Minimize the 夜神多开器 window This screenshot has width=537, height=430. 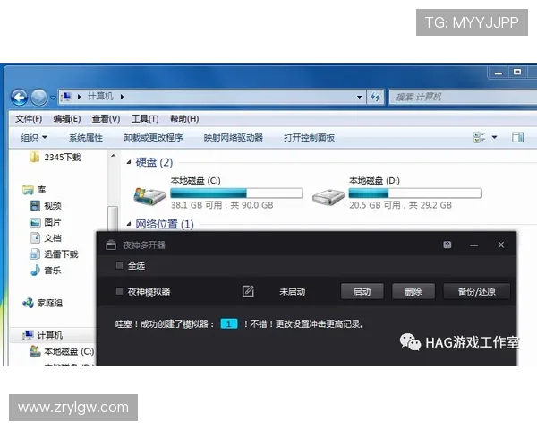474,245
